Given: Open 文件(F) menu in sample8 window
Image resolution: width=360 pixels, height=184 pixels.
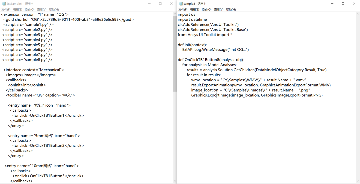Looking at the screenshot, I should pos(183,9).
